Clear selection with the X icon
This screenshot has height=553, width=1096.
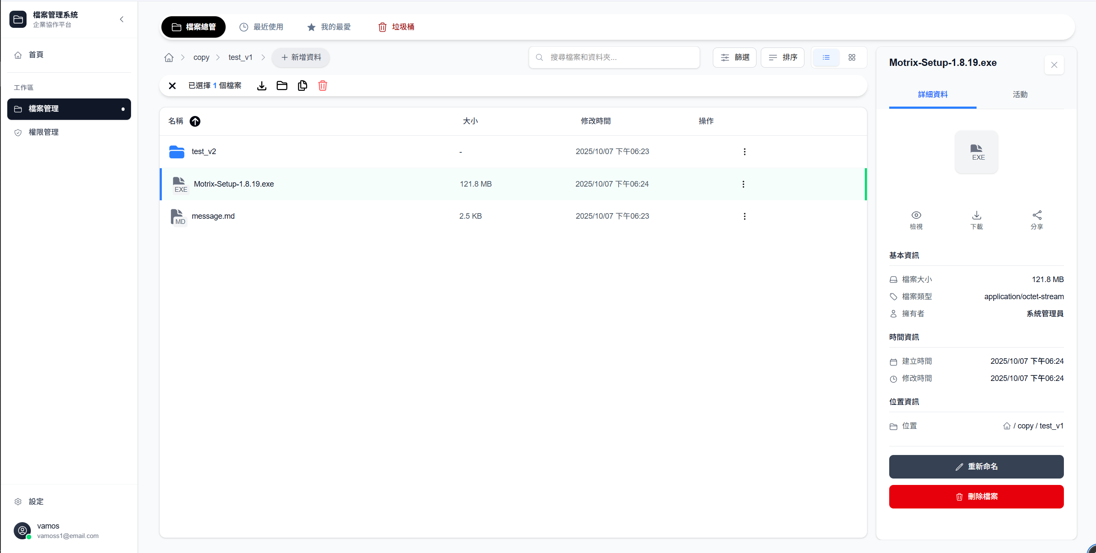(172, 86)
